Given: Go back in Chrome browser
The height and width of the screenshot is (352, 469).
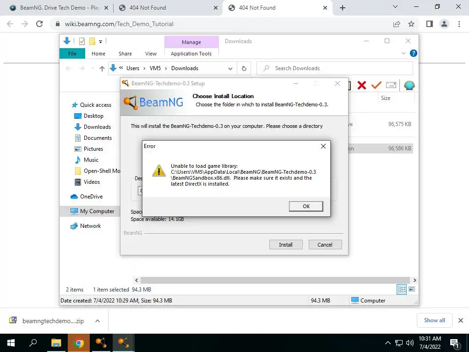Looking at the screenshot, I should 10,24.
